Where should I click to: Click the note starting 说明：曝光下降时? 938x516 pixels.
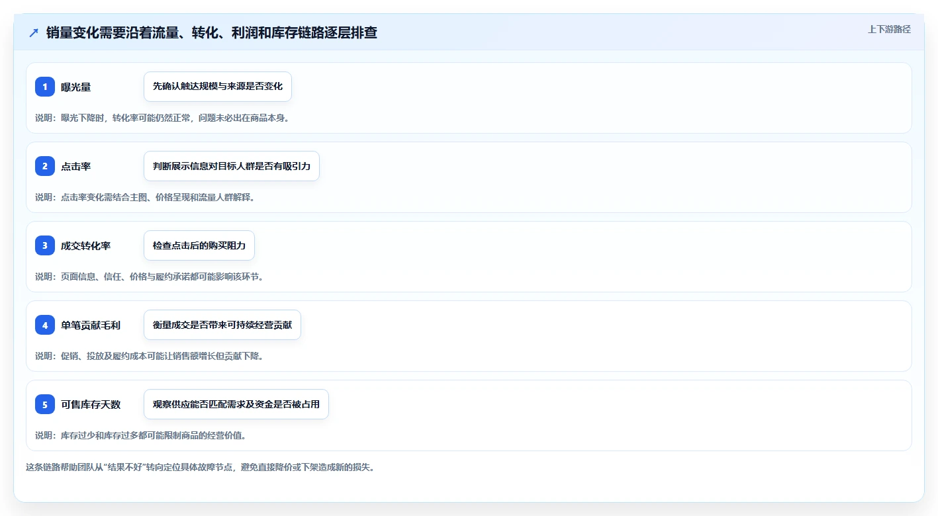click(162, 118)
